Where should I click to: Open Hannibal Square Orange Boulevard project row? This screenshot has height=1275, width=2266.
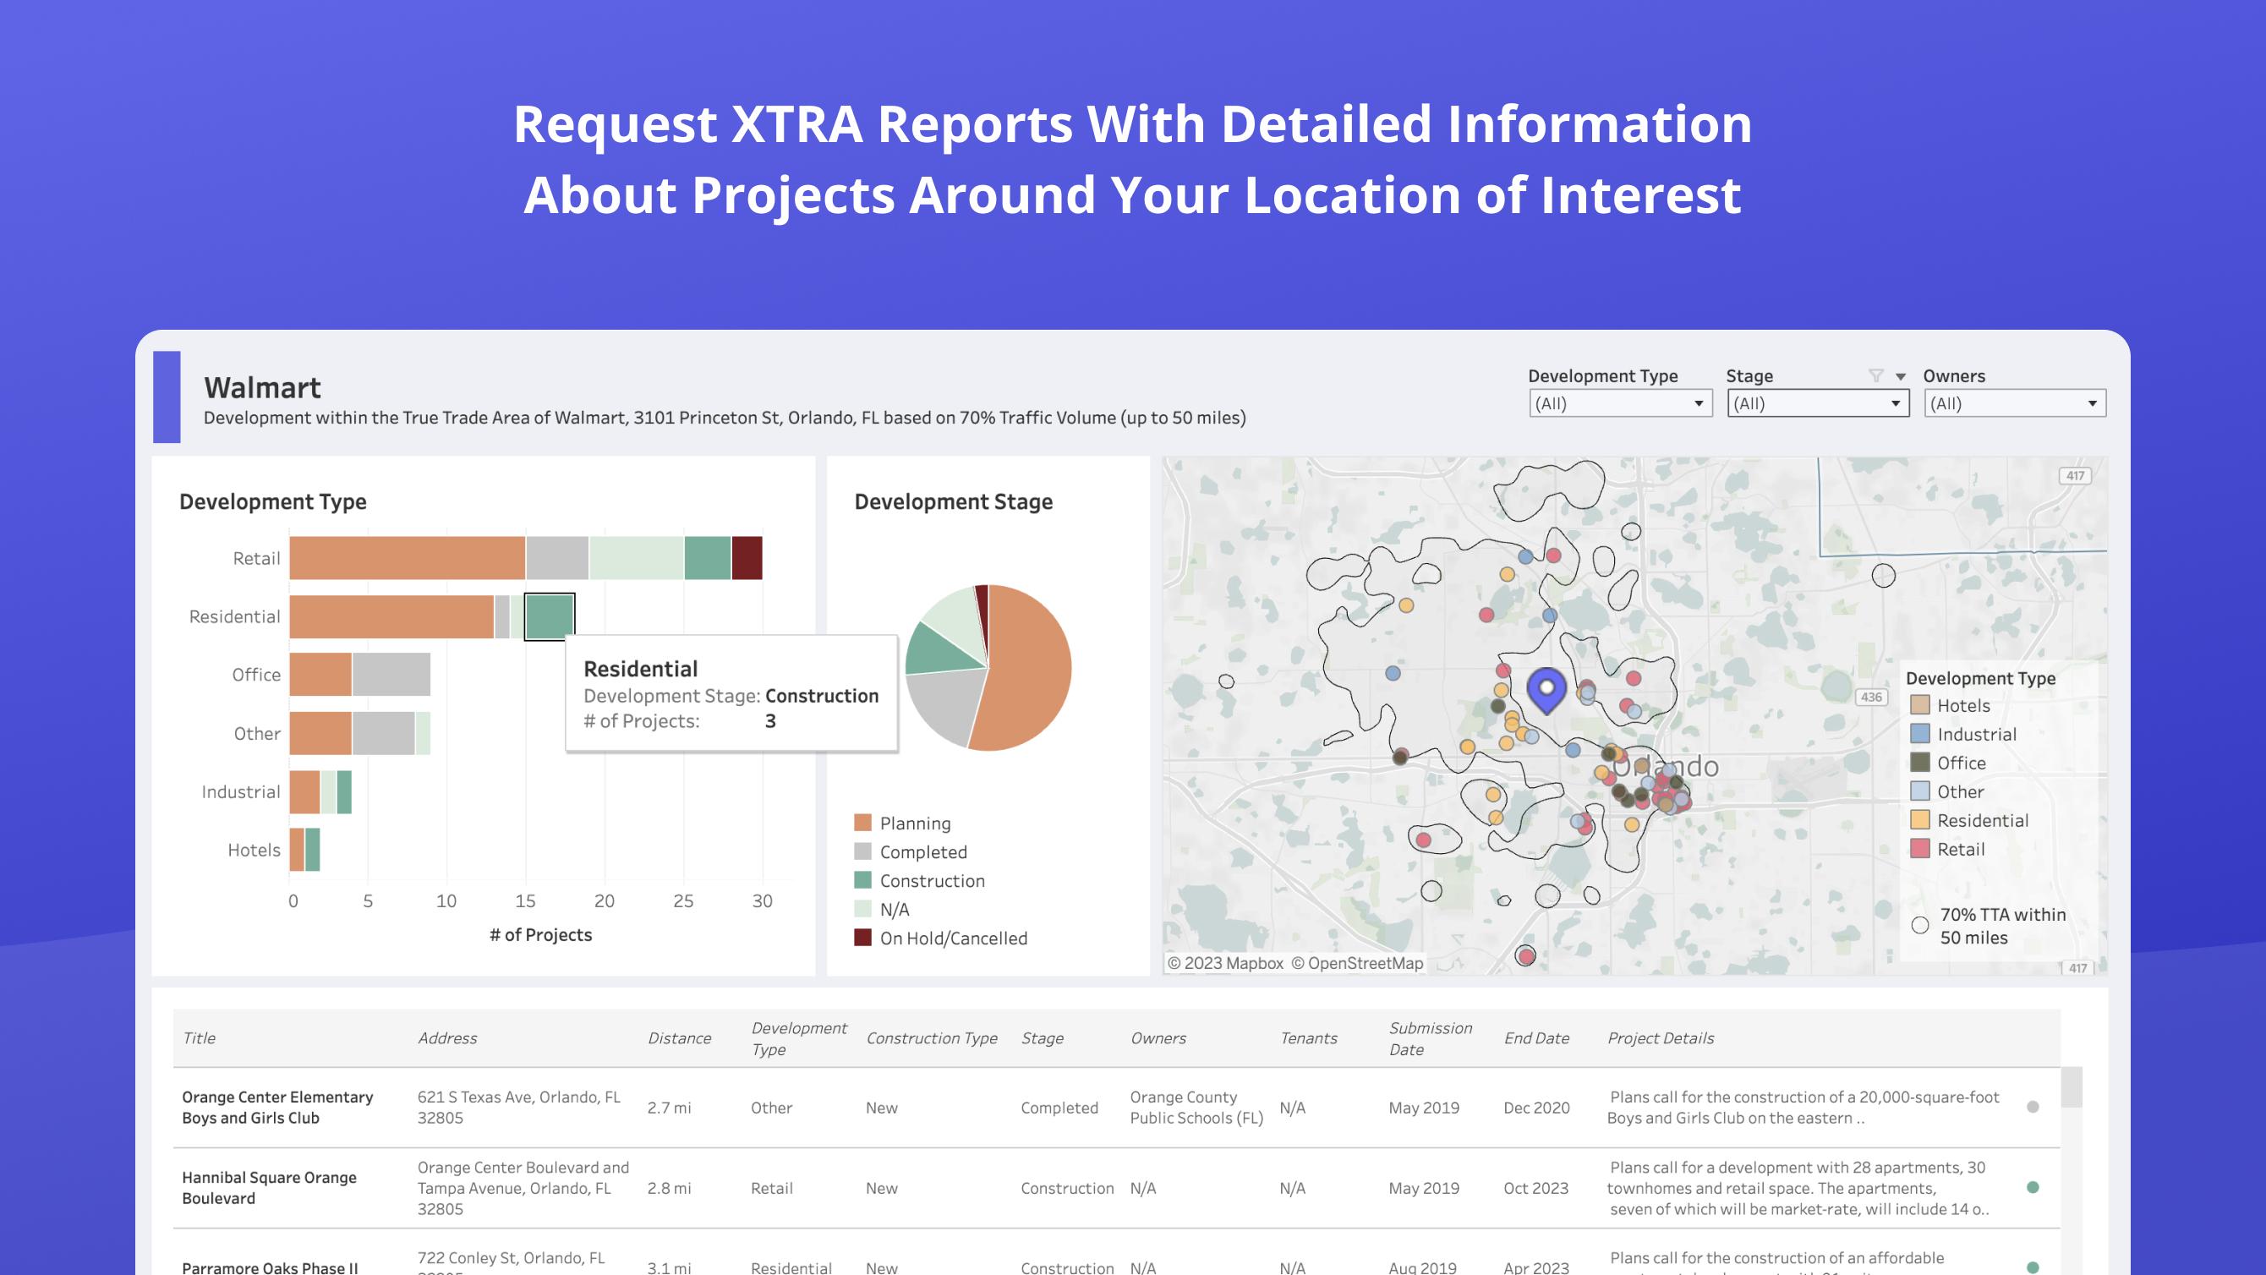1116,1188
